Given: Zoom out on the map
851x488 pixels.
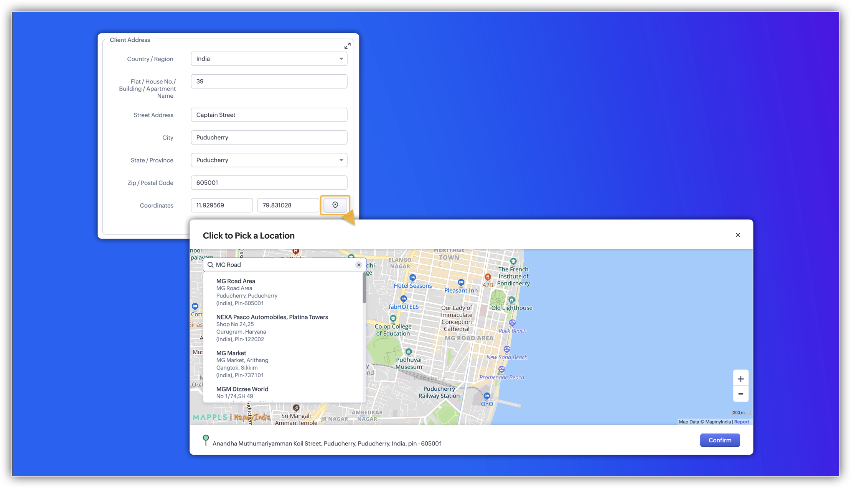Looking at the screenshot, I should [x=741, y=394].
